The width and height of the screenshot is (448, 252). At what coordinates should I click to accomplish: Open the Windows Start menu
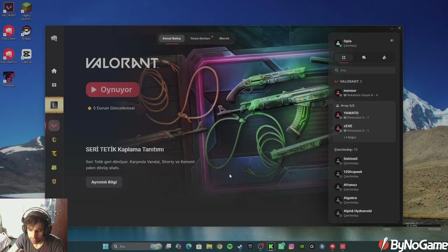[105, 246]
